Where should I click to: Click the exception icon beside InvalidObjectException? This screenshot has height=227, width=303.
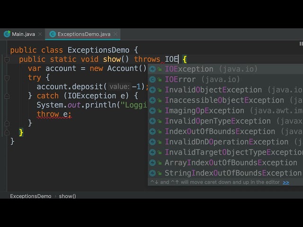pyautogui.click(x=152, y=90)
